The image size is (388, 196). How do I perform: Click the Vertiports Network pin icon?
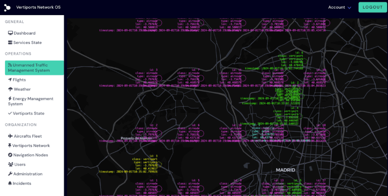(10, 146)
